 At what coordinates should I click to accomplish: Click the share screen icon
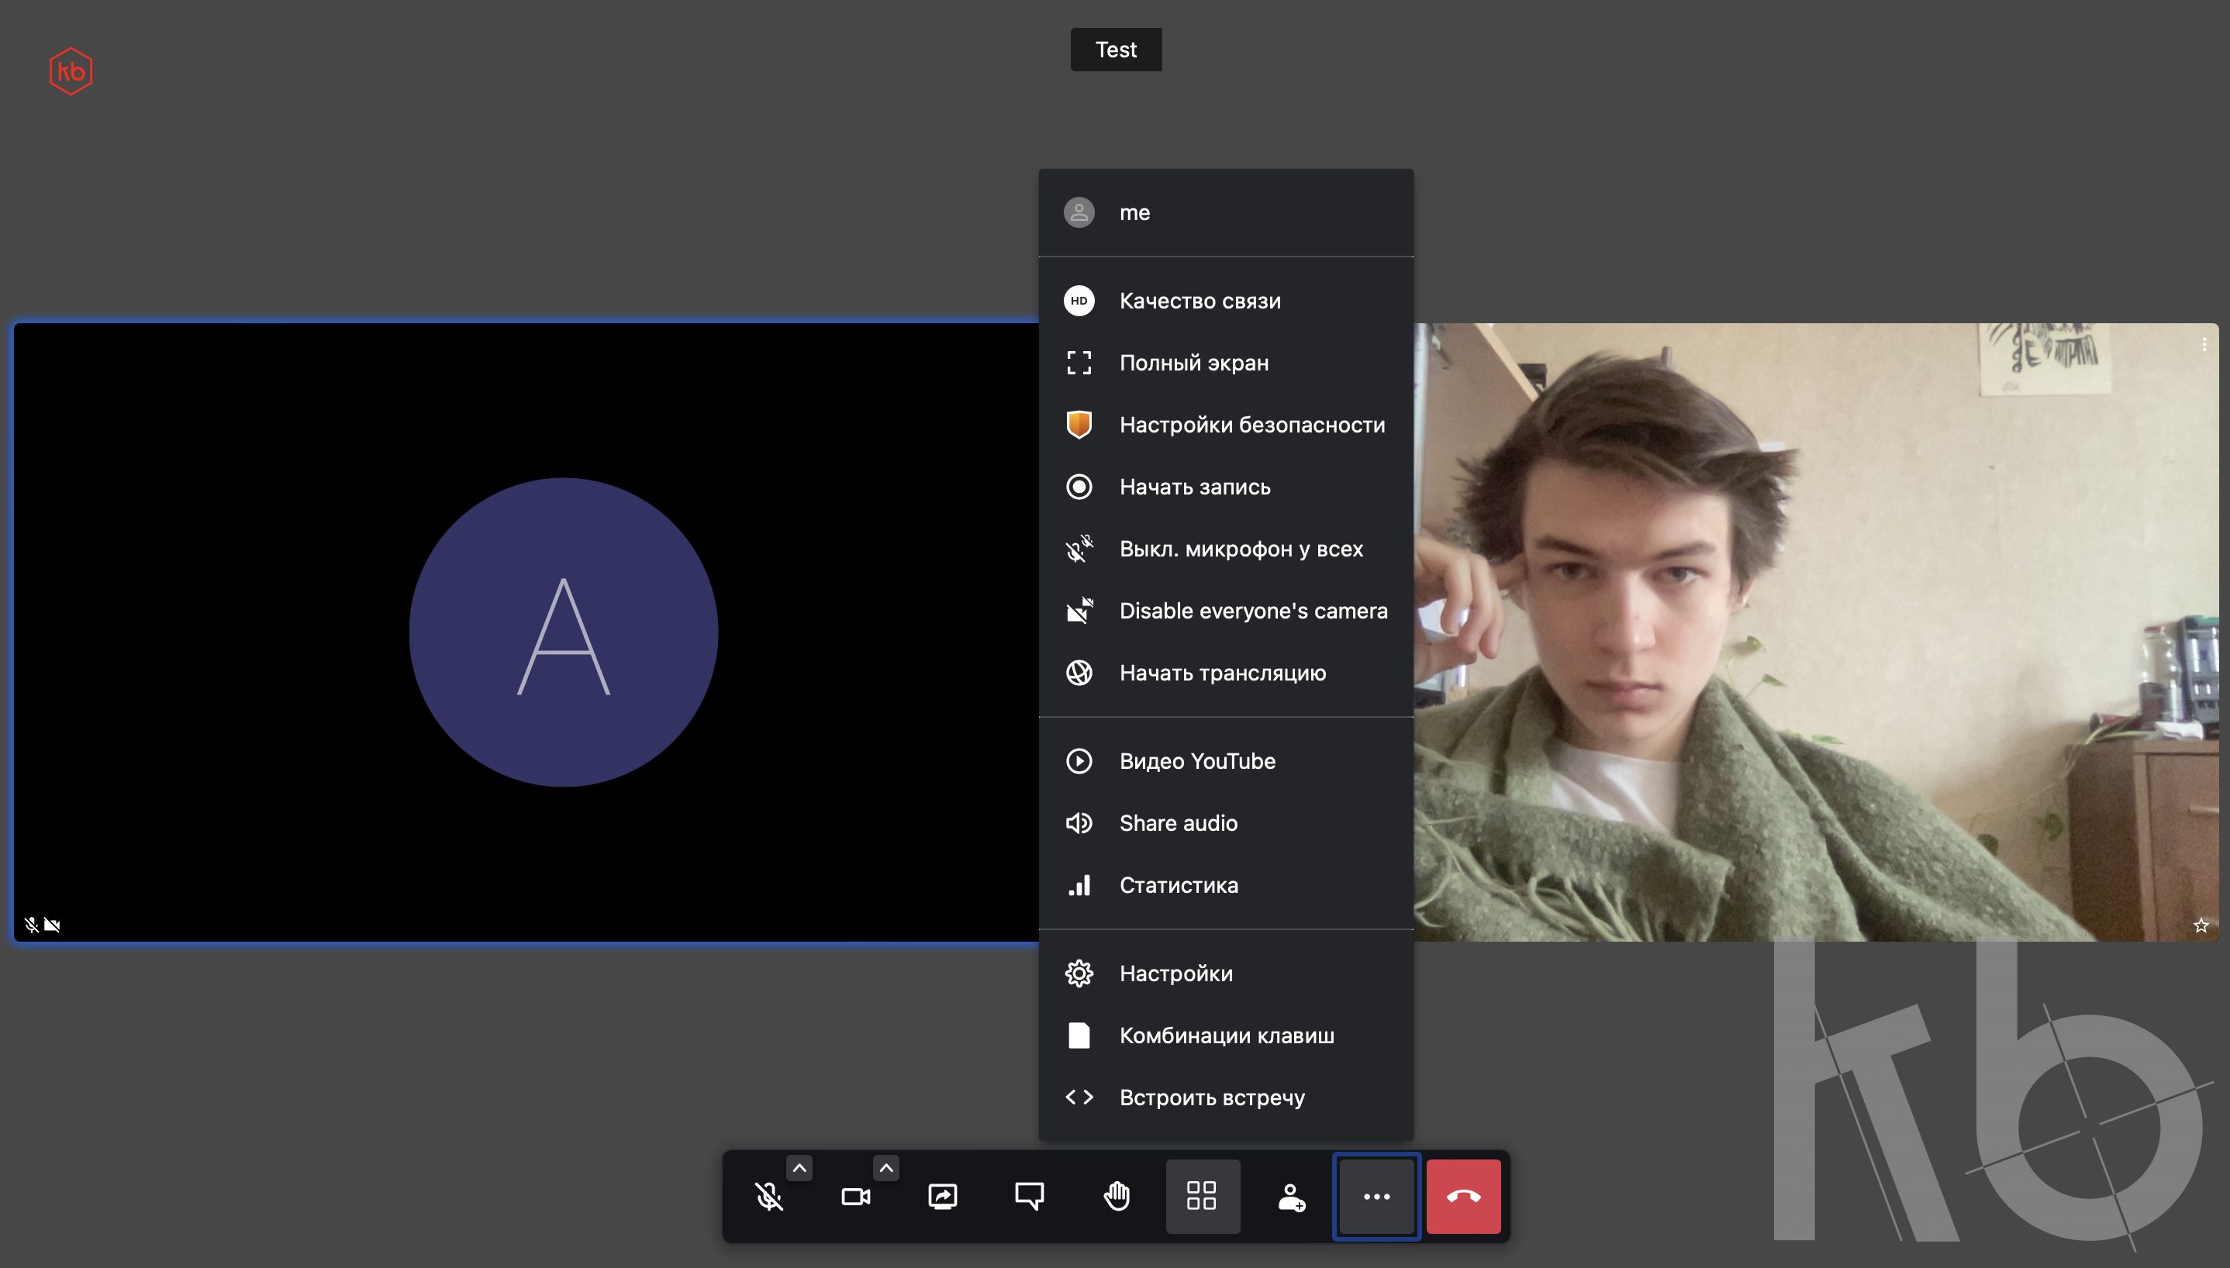[x=943, y=1196]
